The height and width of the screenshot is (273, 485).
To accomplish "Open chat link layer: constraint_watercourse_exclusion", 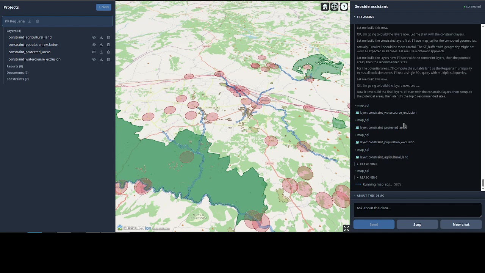I will [x=388, y=113].
